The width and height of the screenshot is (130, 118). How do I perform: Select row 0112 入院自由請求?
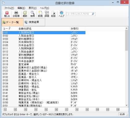44,52
